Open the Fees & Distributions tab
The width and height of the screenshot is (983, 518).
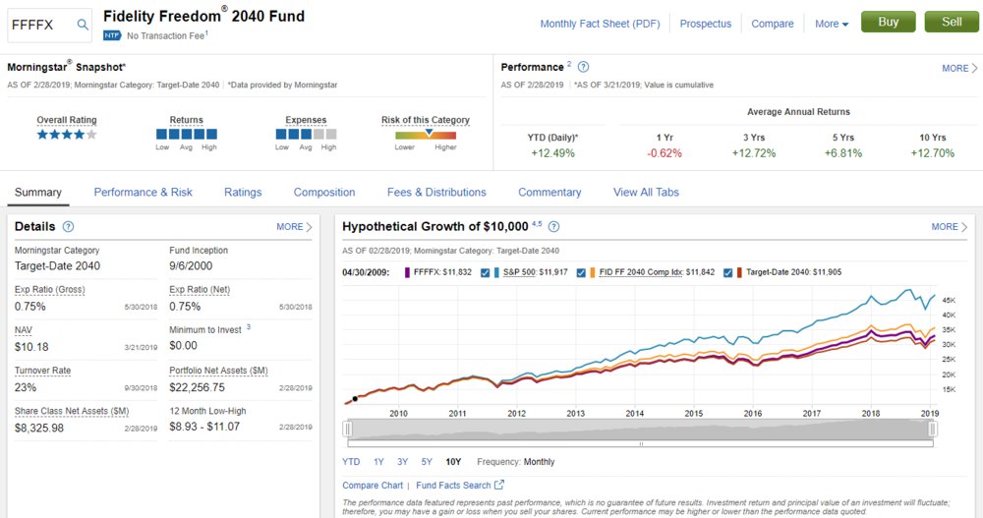click(x=436, y=193)
